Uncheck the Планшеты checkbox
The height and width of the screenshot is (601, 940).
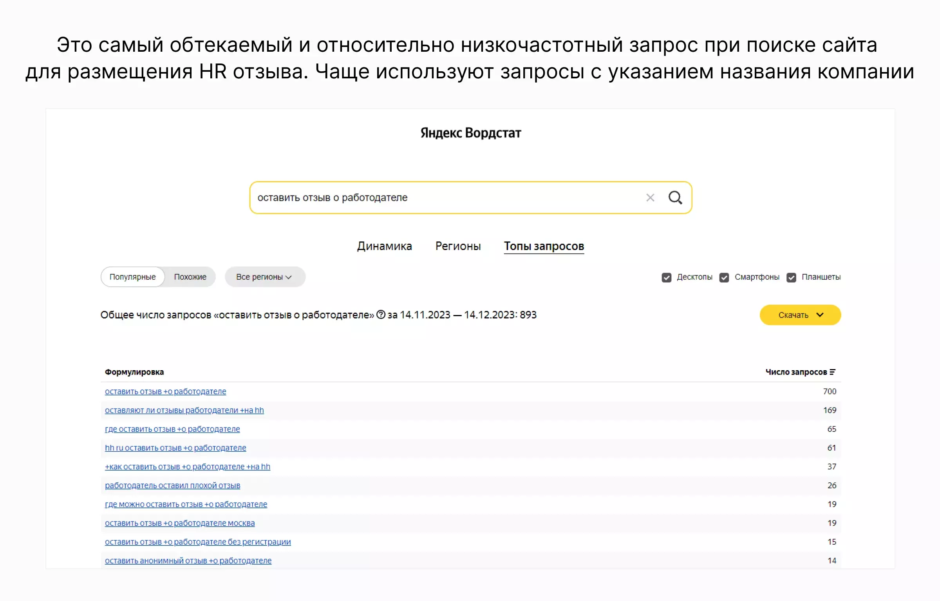792,277
